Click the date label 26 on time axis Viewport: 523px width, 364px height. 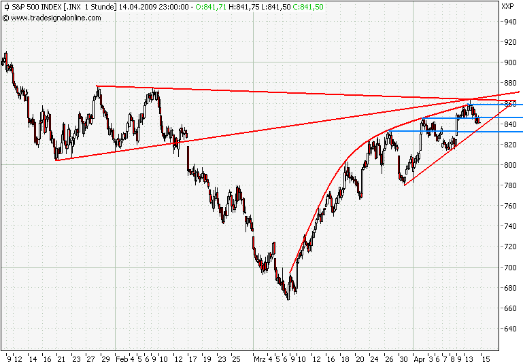[389, 359]
